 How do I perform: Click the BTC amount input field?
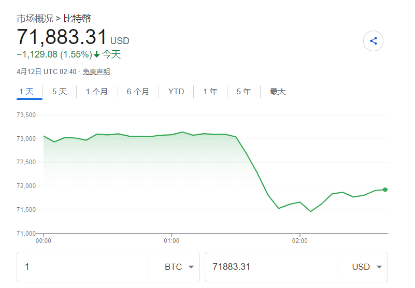[83, 267]
